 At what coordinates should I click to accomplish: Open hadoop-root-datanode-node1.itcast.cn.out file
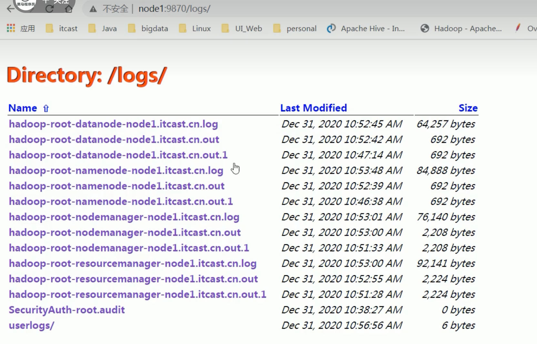tap(114, 139)
